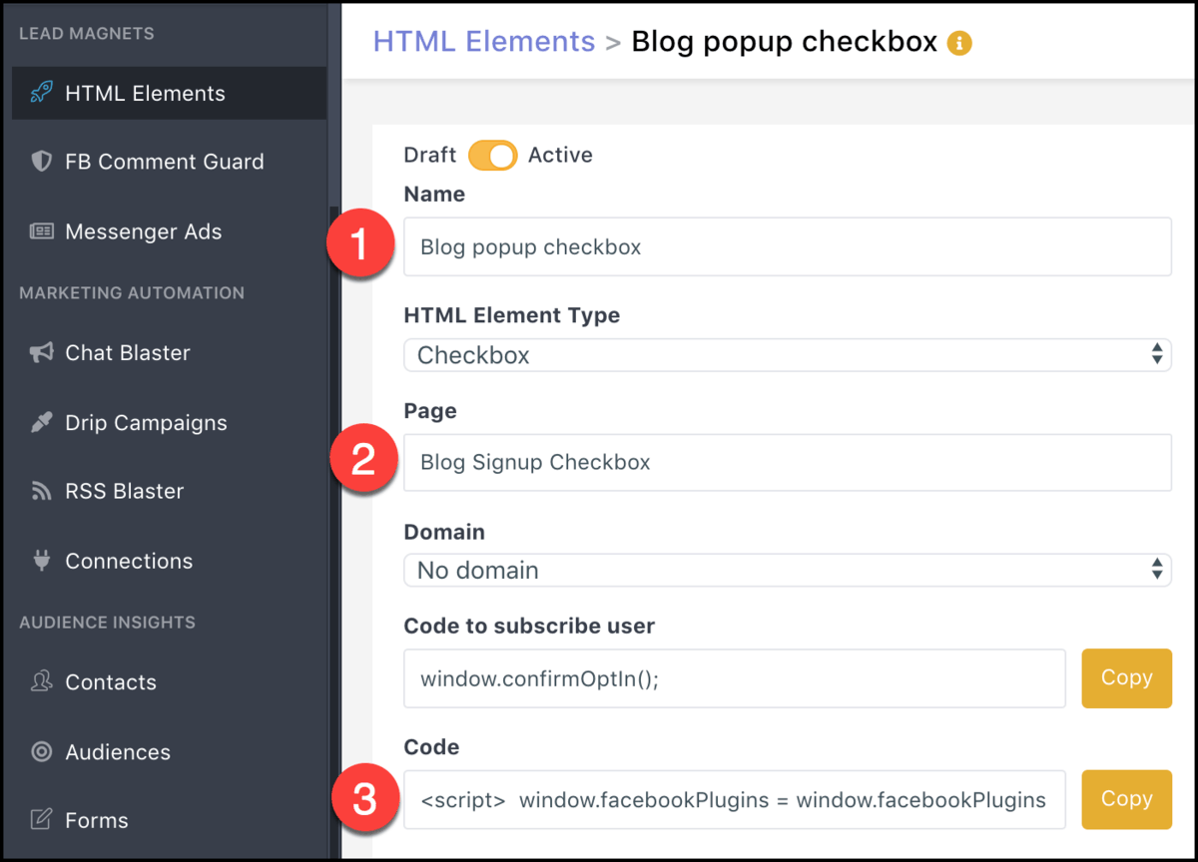
Task: Click the Page input field
Action: coord(788,462)
